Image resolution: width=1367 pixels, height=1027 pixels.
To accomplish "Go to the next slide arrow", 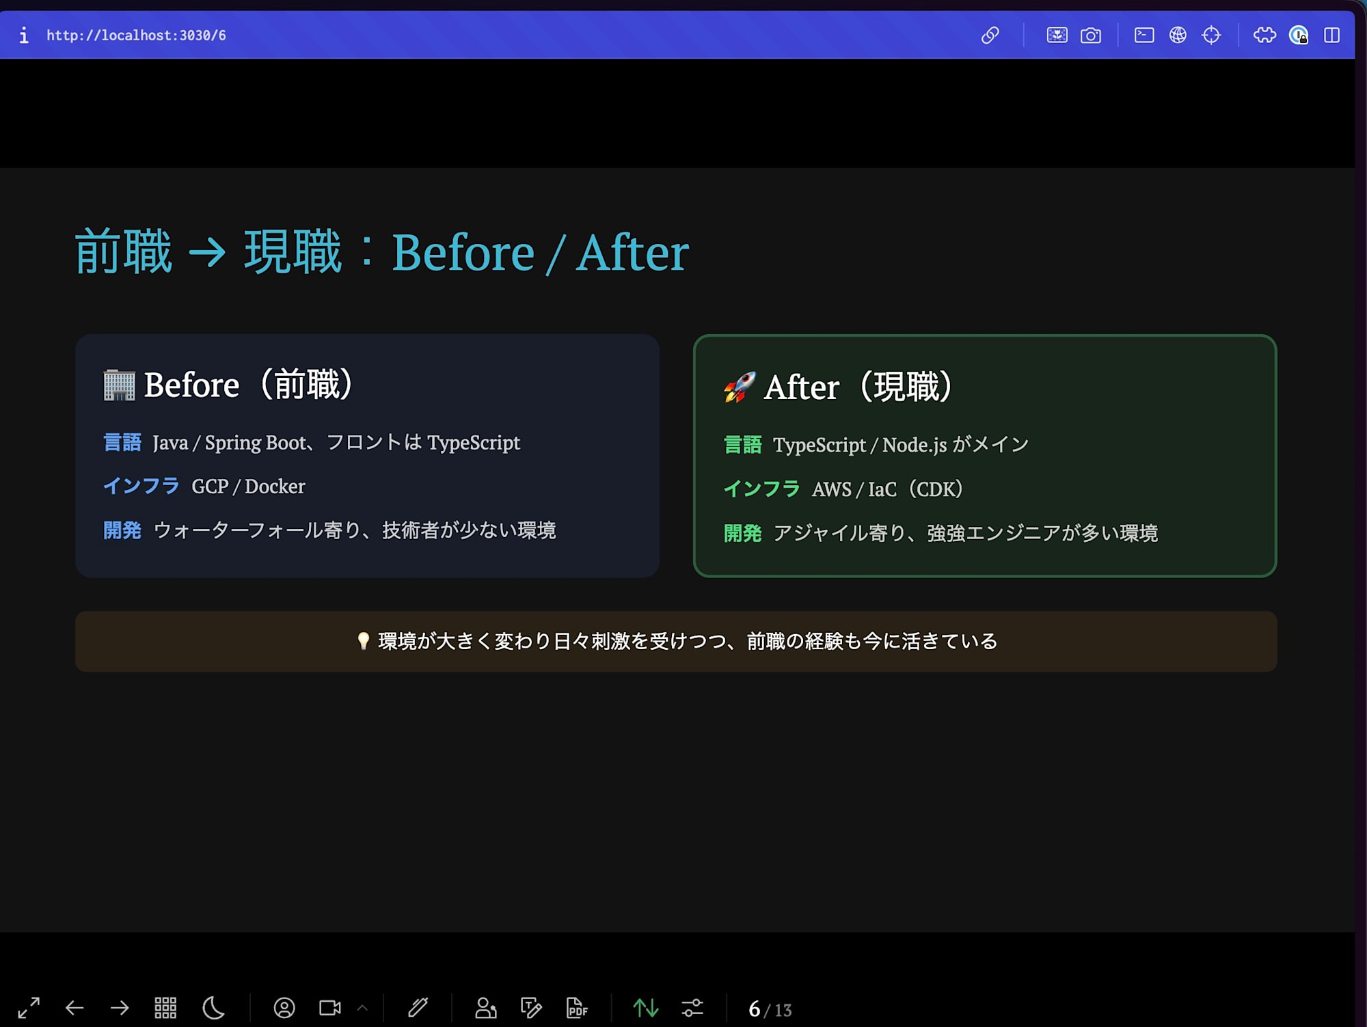I will click(x=120, y=1008).
